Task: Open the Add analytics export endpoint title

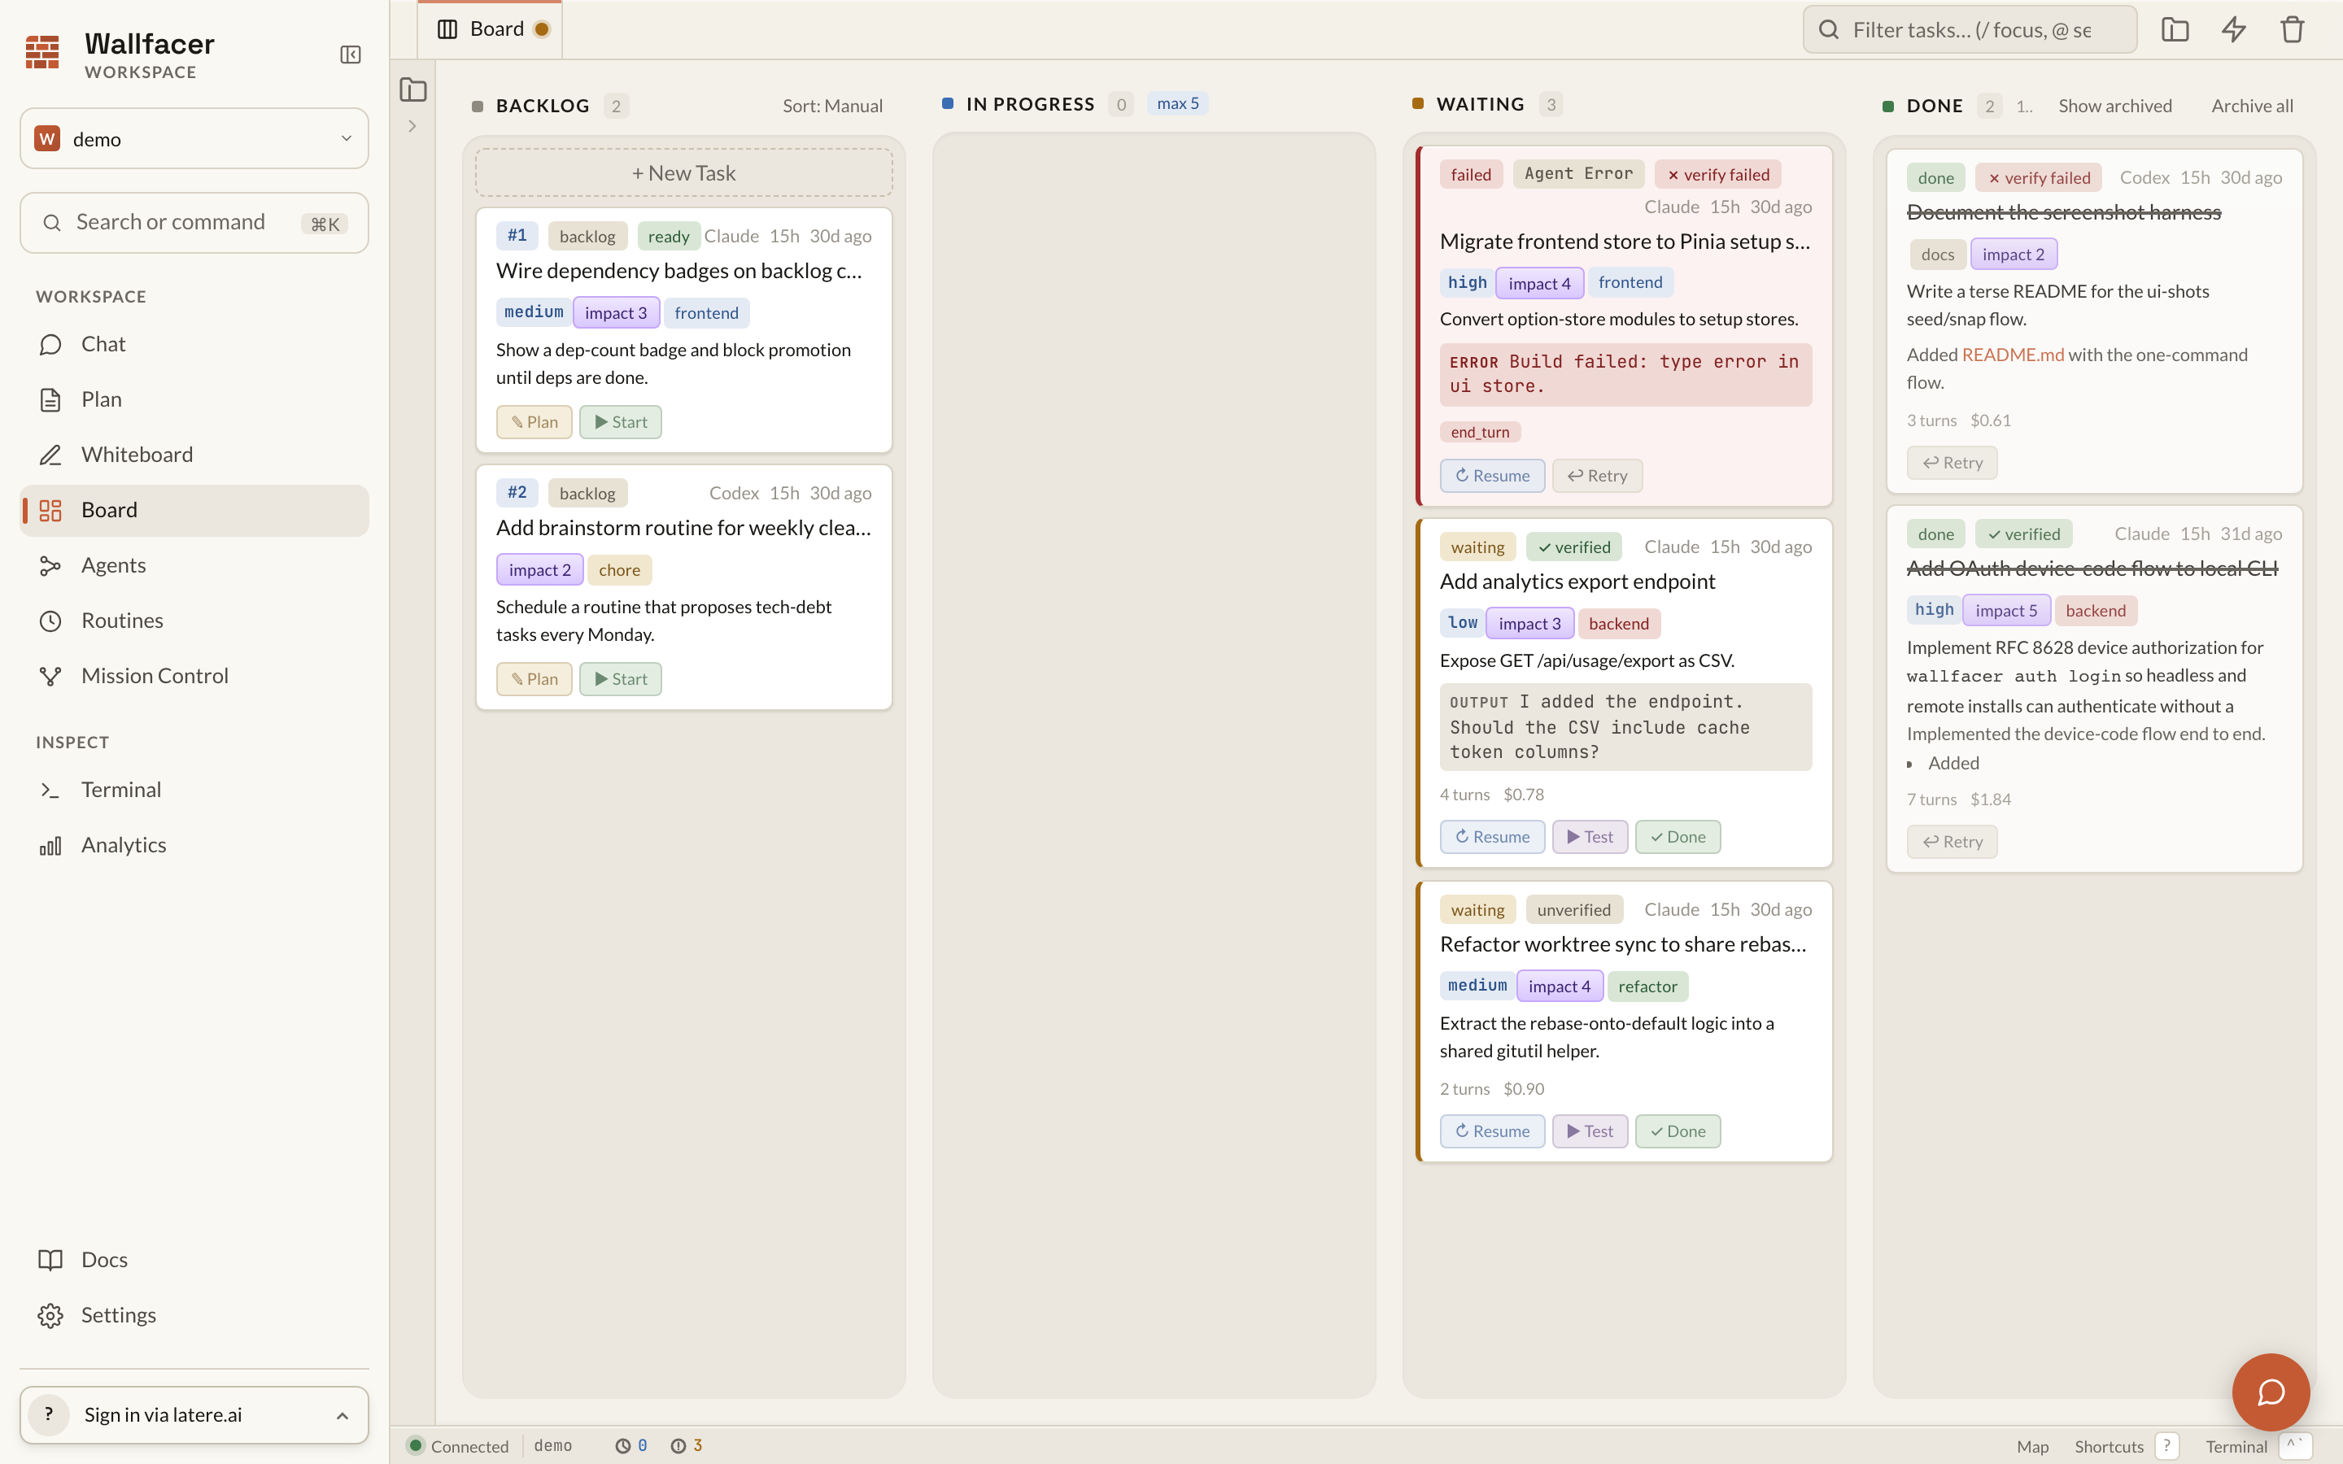Action: [1577, 581]
